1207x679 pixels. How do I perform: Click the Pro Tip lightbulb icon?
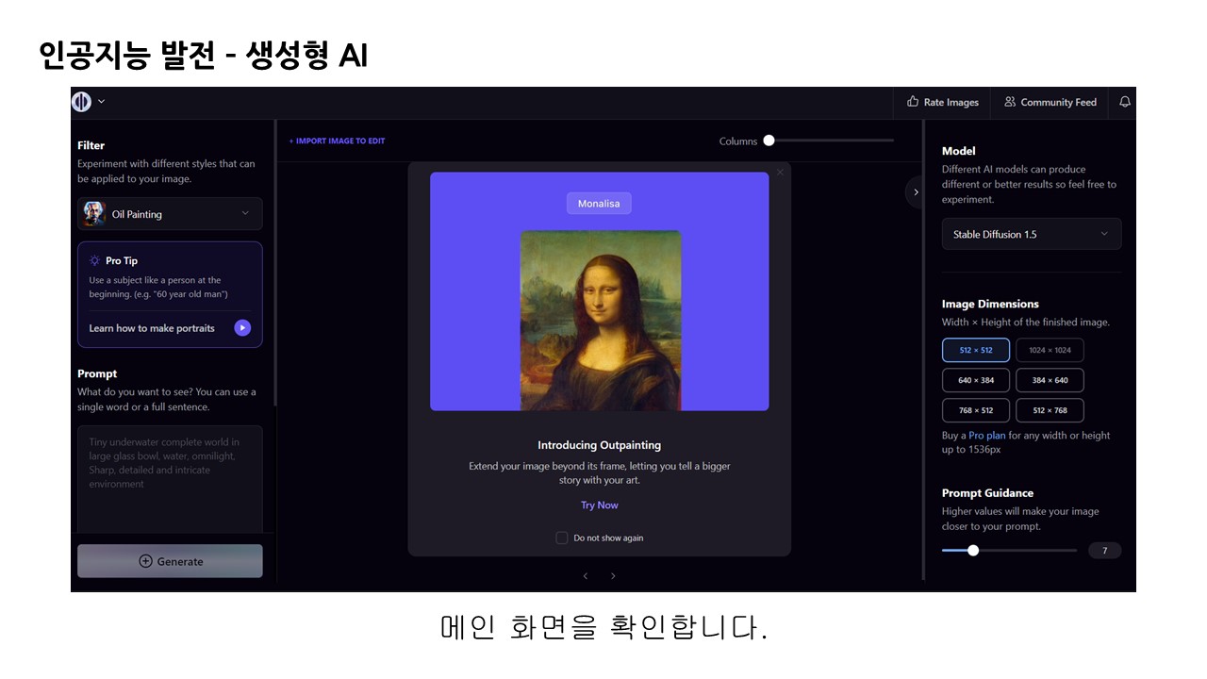[94, 260]
